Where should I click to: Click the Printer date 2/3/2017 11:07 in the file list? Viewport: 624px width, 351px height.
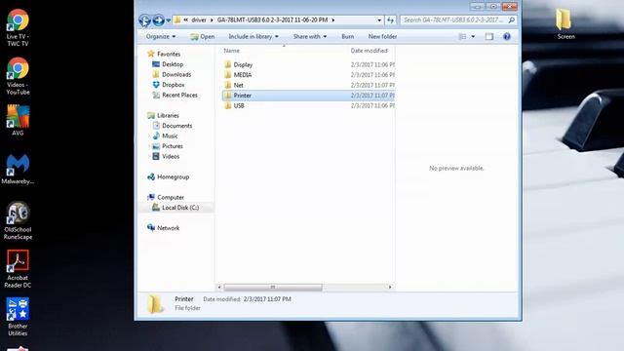372,96
